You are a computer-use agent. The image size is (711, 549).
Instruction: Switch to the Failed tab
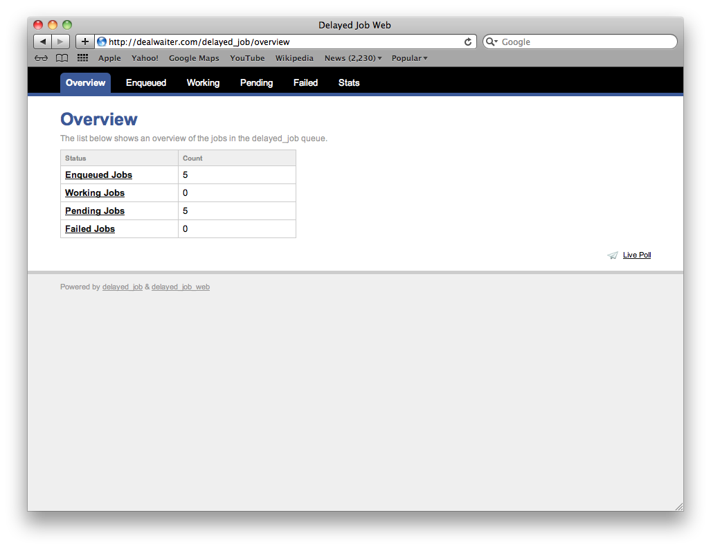click(x=305, y=82)
